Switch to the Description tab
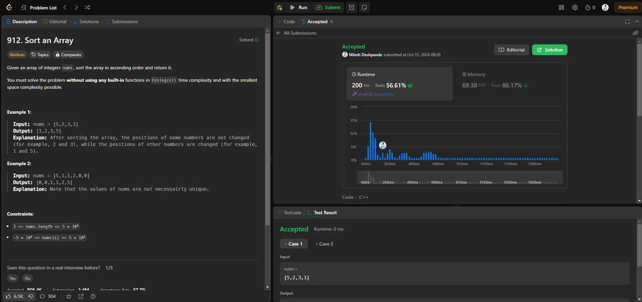This screenshot has height=302, width=642. point(21,21)
